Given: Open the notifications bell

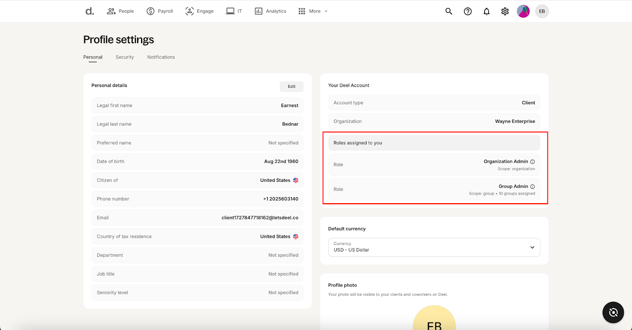Looking at the screenshot, I should [x=487, y=11].
